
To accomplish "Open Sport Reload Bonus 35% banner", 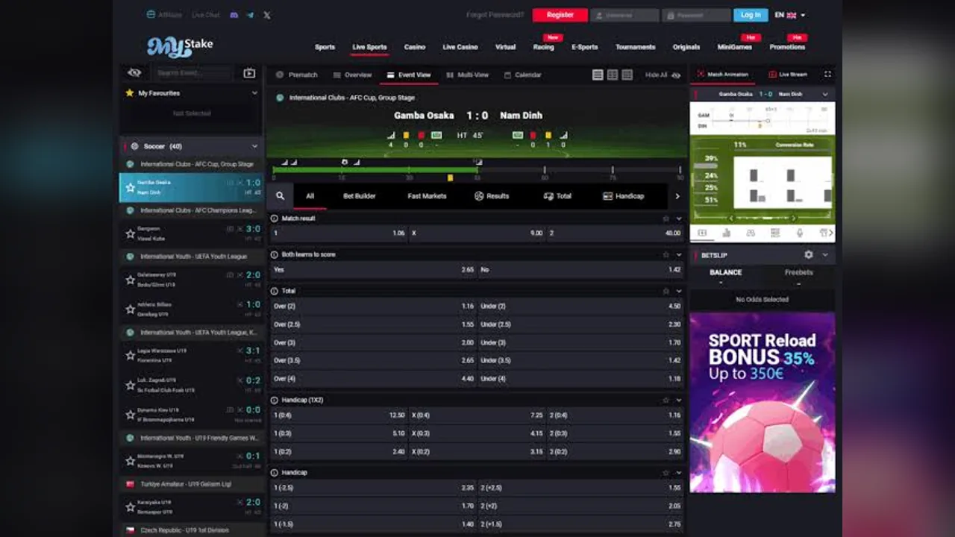I will (763, 402).
